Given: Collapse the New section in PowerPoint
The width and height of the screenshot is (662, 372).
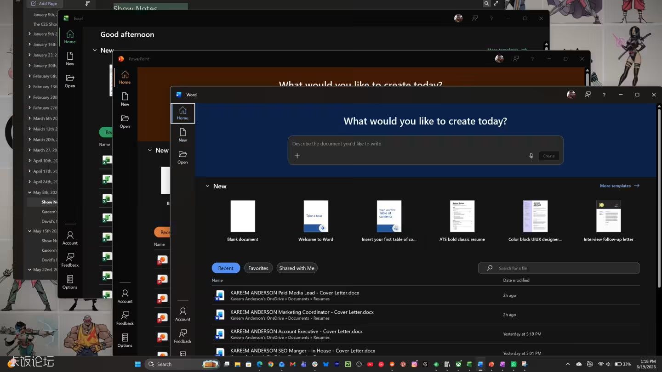Looking at the screenshot, I should tap(149, 150).
